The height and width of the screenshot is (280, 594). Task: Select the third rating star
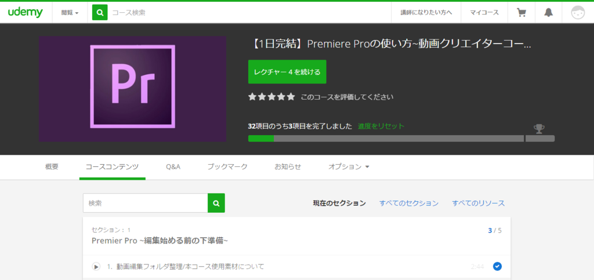[x=271, y=97]
